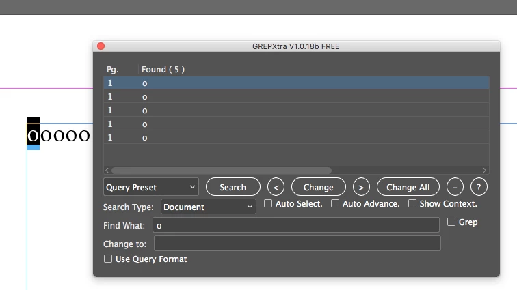Enable the Auto Select checkbox
Viewport: 517px width, 290px height.
(268, 204)
